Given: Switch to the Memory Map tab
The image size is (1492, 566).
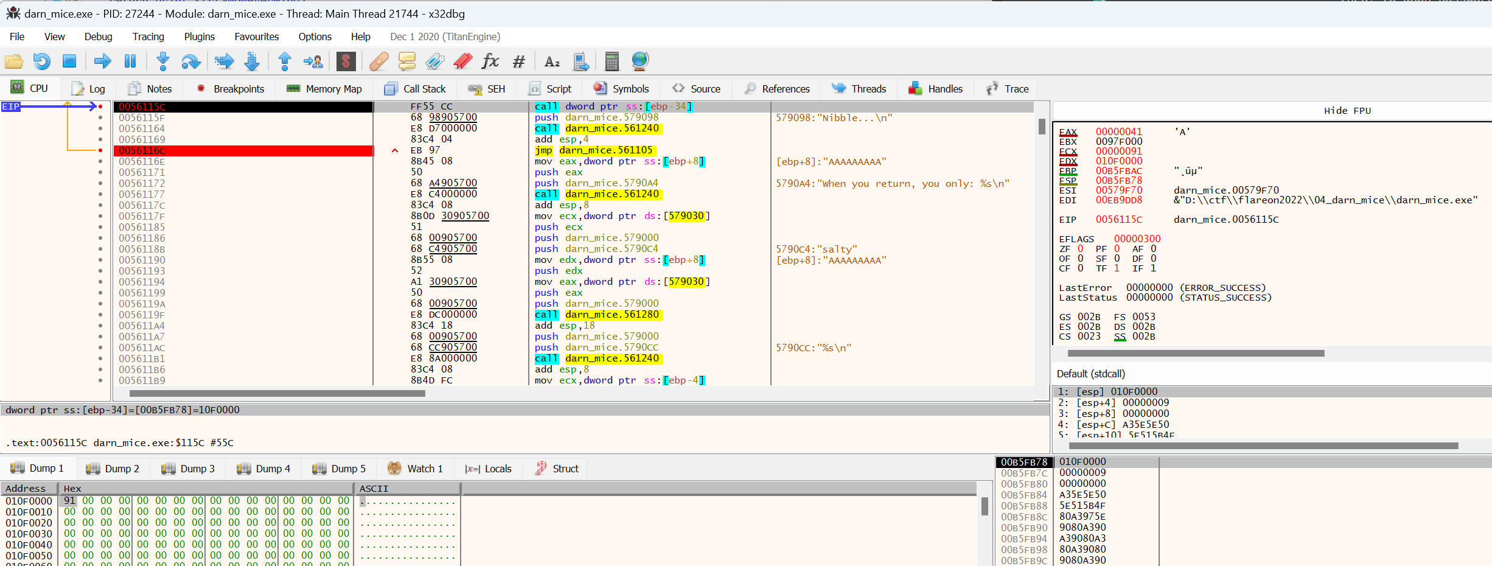Looking at the screenshot, I should pyautogui.click(x=324, y=89).
